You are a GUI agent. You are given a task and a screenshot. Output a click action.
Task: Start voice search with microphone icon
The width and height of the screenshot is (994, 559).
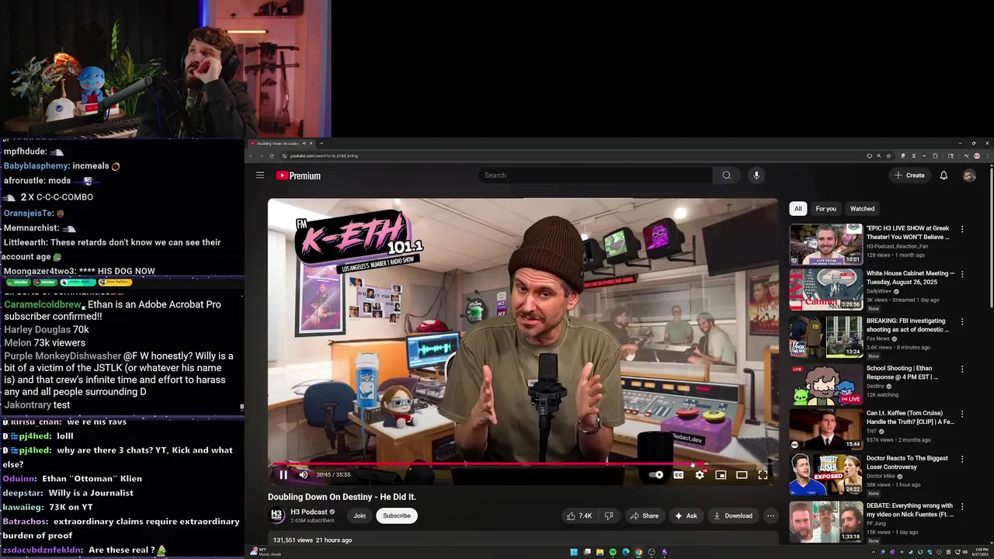click(756, 175)
